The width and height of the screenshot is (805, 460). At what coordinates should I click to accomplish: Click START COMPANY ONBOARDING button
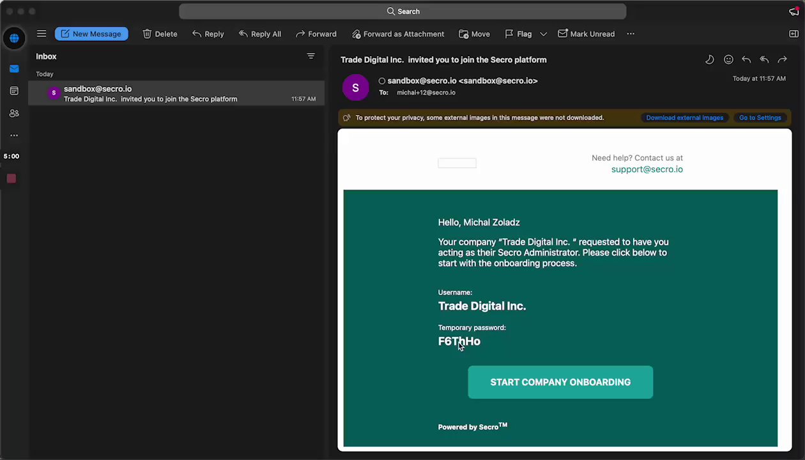tap(560, 382)
